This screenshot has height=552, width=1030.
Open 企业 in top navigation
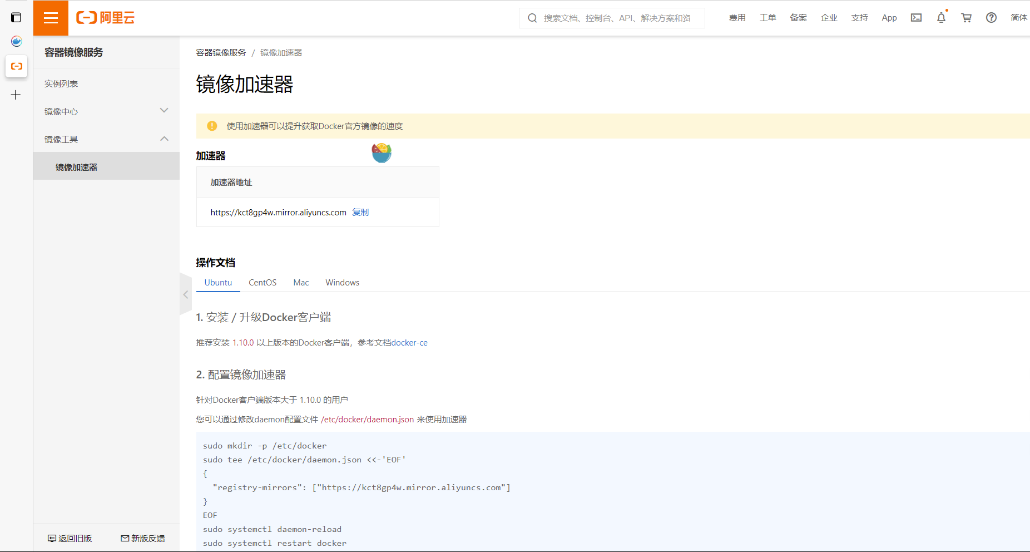(829, 18)
